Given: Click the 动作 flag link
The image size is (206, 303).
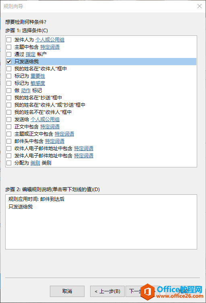Looking at the screenshot, I should [x=26, y=91].
